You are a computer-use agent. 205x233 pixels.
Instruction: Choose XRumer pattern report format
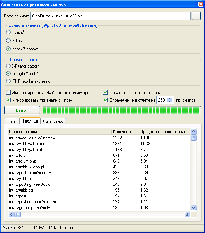coord(8,66)
